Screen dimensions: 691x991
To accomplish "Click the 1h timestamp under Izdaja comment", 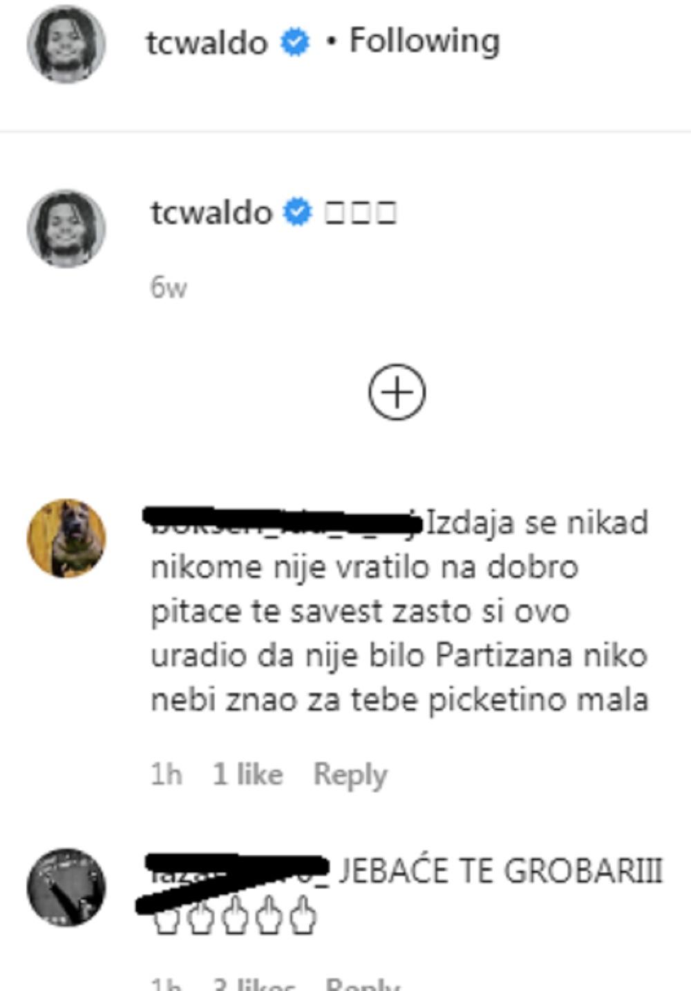I will pyautogui.click(x=166, y=774).
